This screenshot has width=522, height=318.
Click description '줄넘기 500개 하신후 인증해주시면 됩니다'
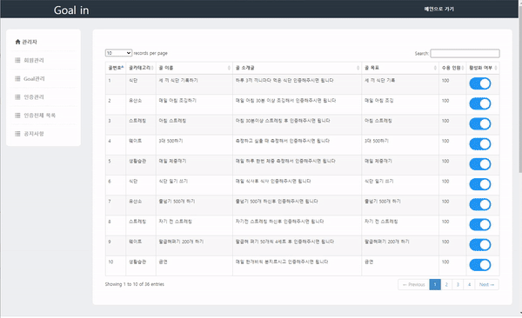pos(277,202)
